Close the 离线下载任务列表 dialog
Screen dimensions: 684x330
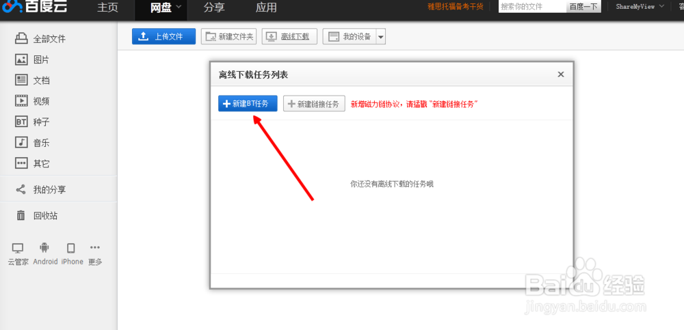pos(561,74)
